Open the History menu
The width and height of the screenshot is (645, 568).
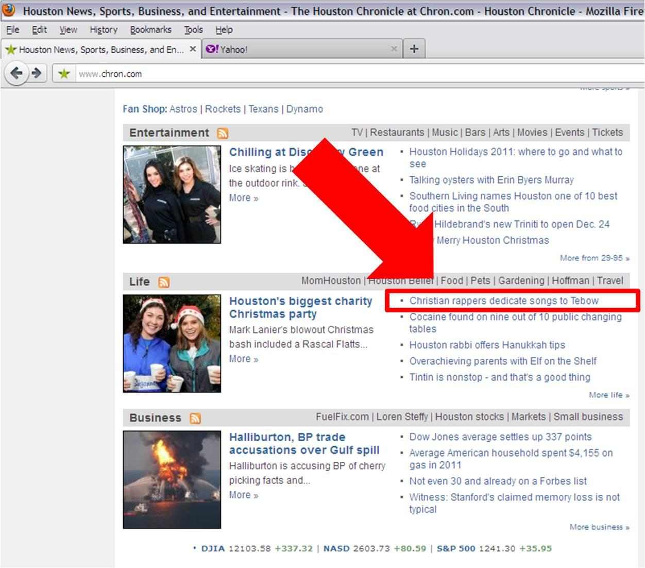[x=104, y=30]
